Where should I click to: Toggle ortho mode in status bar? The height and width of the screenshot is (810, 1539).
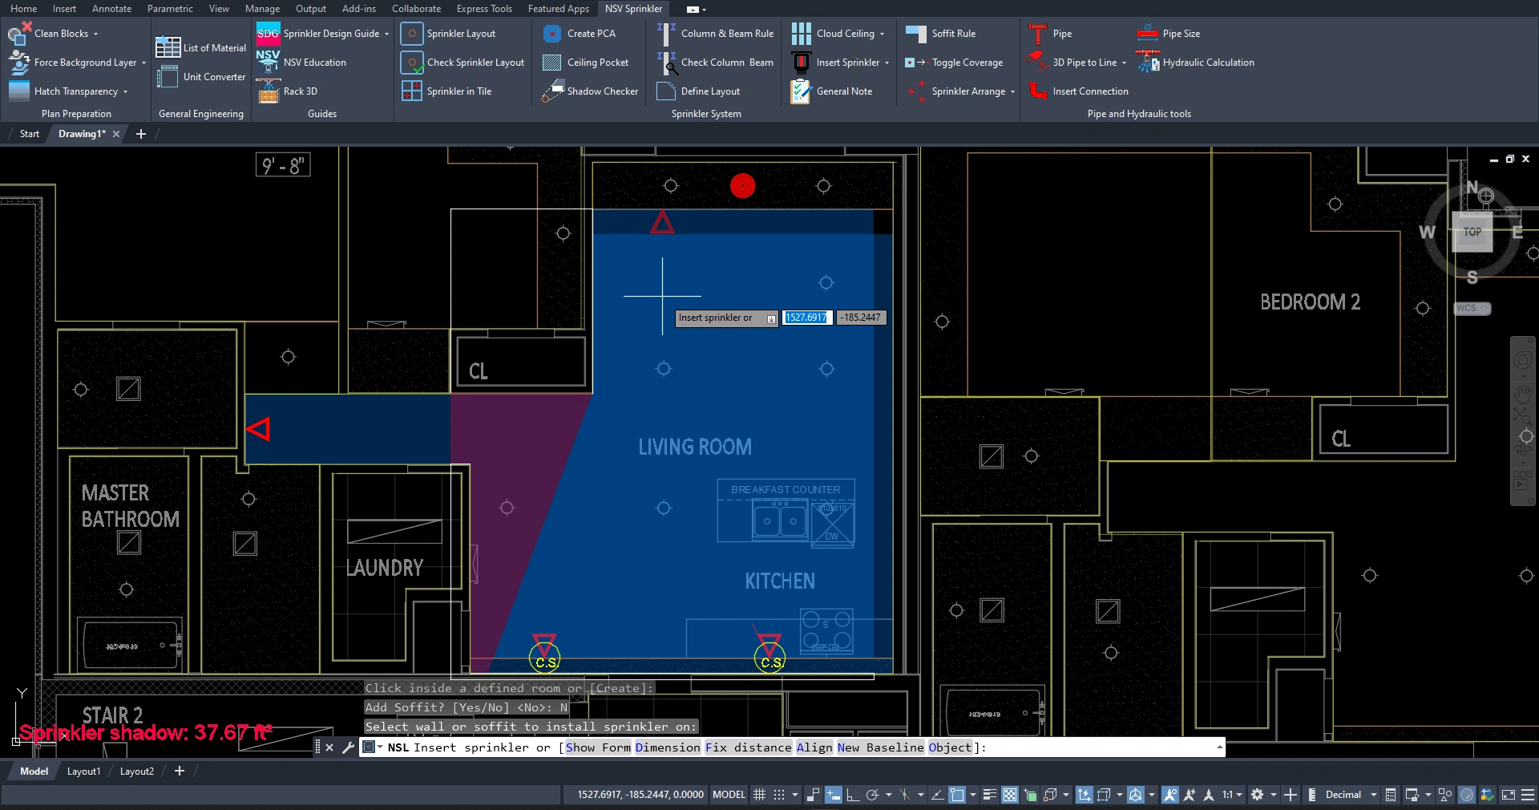point(853,795)
